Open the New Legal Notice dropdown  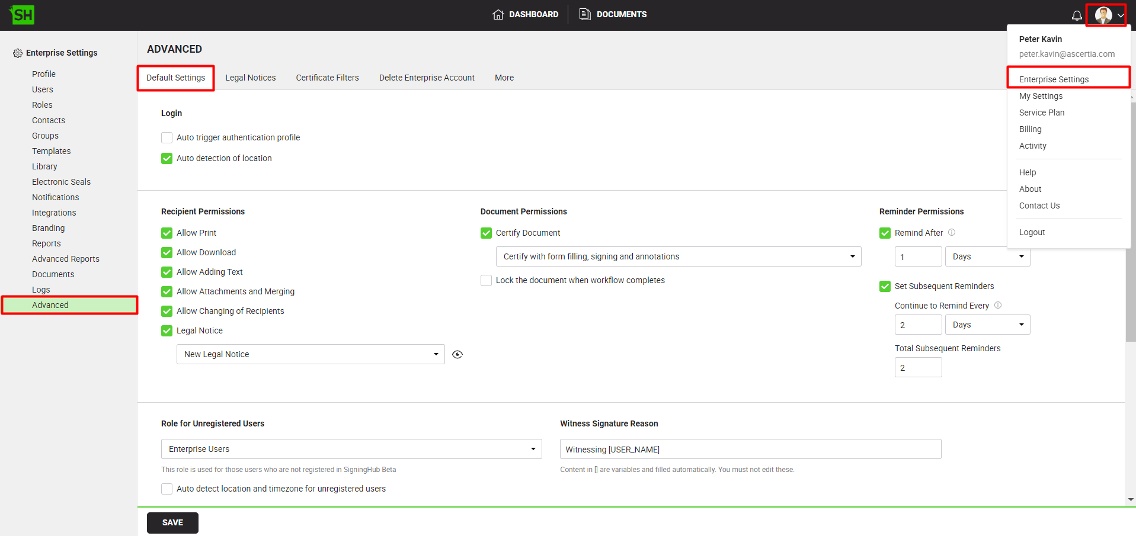310,354
